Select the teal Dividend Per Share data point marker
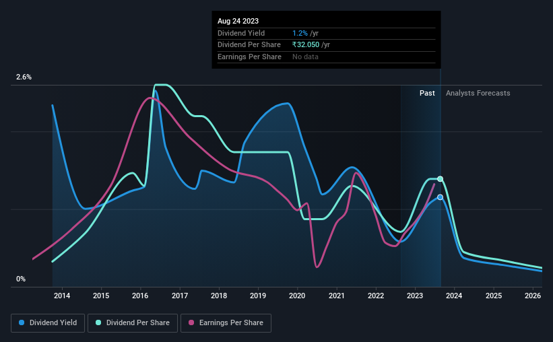 point(440,179)
